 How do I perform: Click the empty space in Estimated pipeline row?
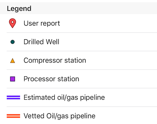pyautogui.click(x=131, y=97)
